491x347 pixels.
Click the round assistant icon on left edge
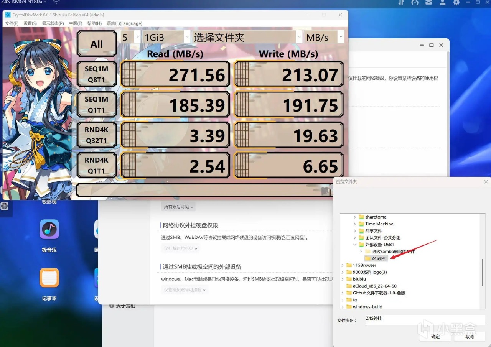4,206
